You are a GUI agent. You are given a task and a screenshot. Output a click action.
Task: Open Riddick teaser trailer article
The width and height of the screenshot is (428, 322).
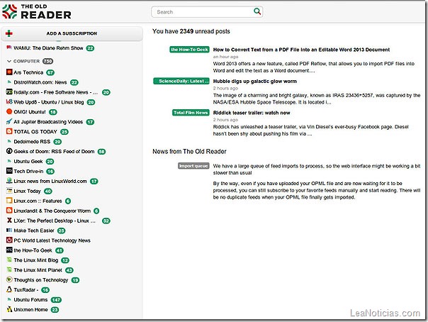click(252, 113)
